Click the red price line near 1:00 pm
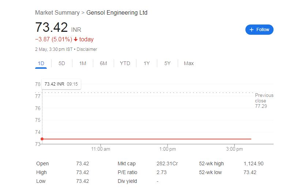The height and width of the screenshot is (192, 290). tap(168, 139)
